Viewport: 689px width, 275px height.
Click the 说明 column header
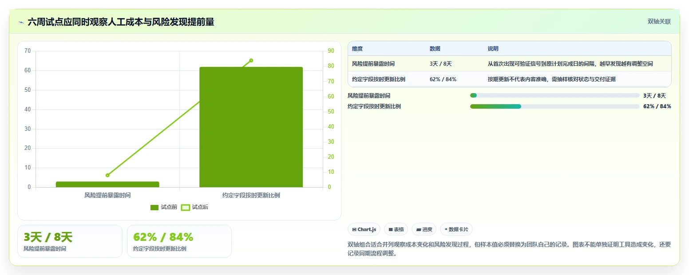[x=493, y=49]
